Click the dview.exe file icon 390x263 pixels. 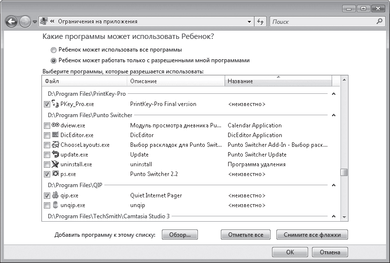(x=55, y=125)
